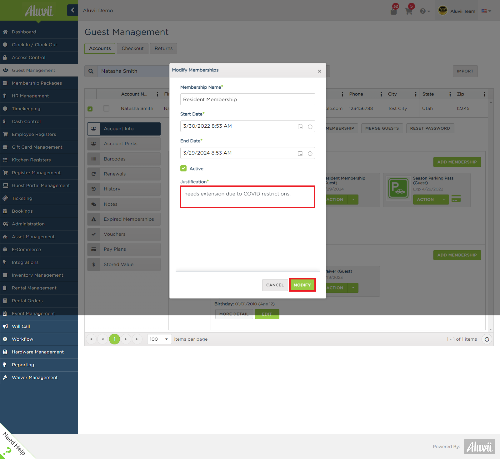Click the MORE DETAIL button
This screenshot has height=459, width=500.
(x=234, y=314)
